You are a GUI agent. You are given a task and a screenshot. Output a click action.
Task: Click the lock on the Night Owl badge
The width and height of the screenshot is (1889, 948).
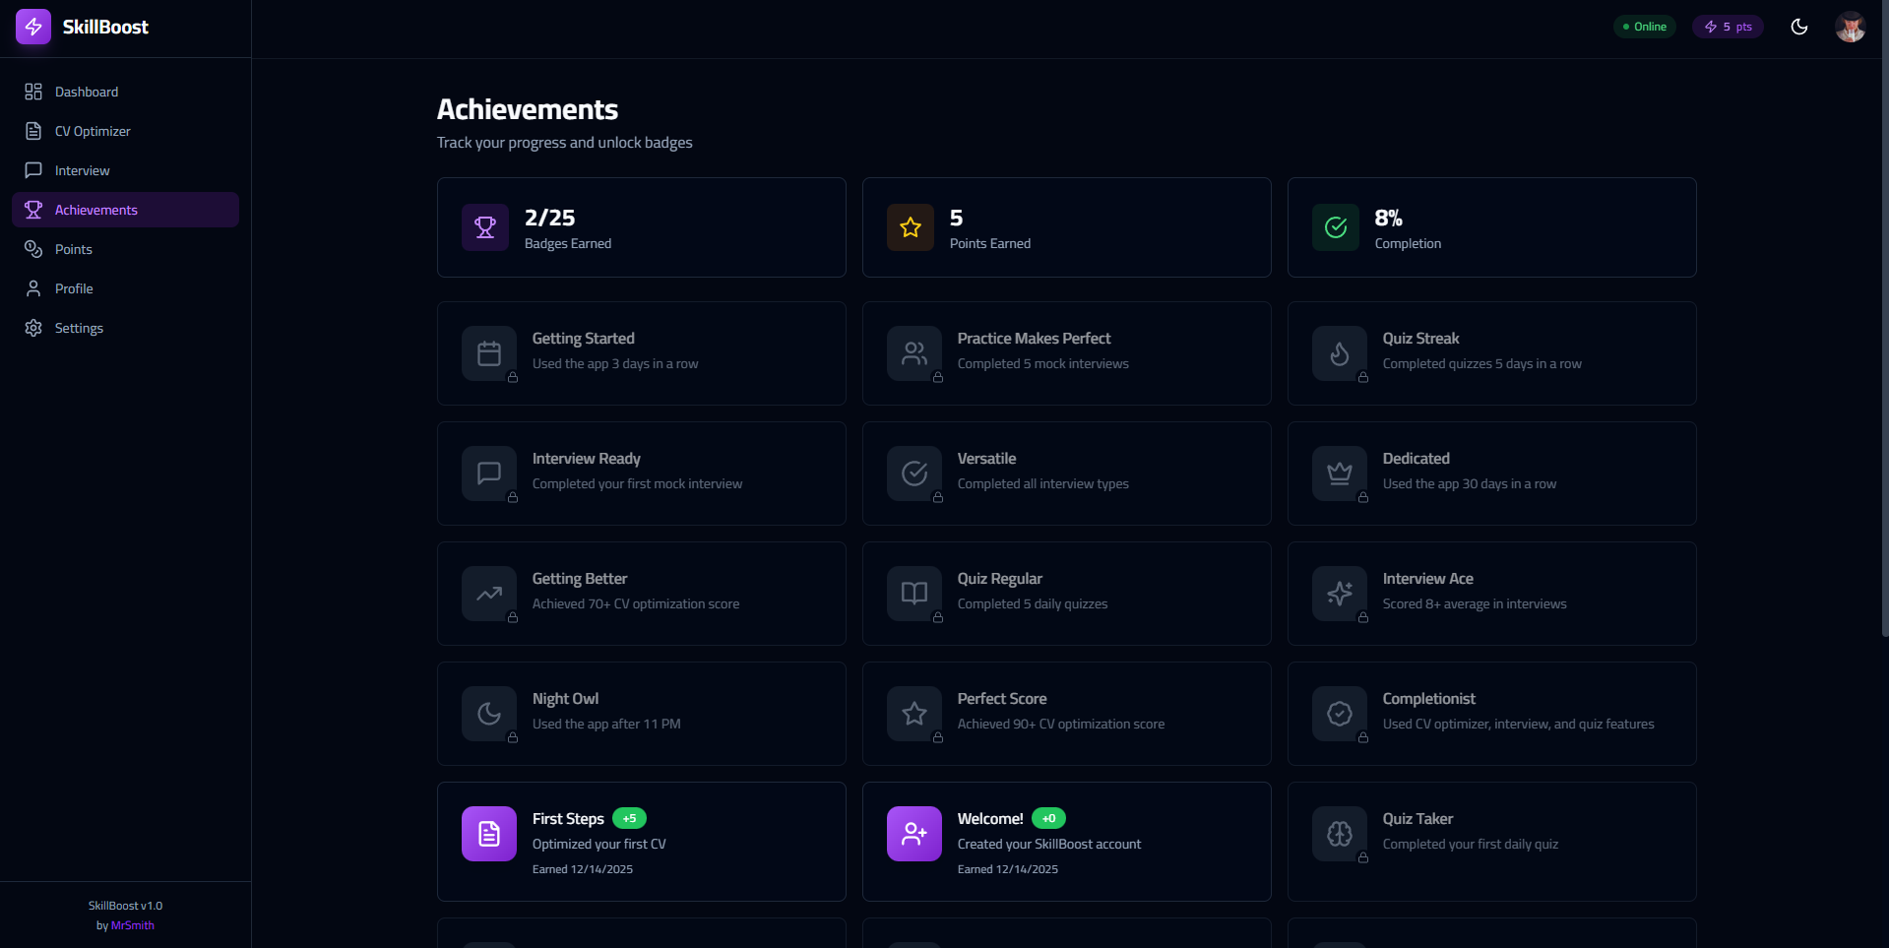click(512, 737)
